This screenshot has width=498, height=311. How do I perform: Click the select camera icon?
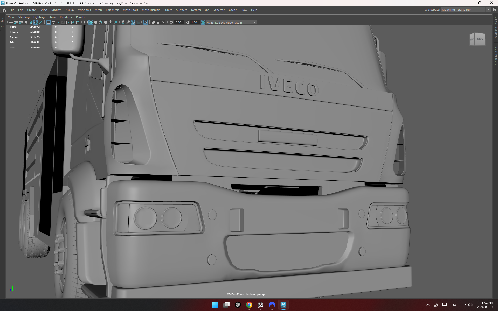(11, 22)
